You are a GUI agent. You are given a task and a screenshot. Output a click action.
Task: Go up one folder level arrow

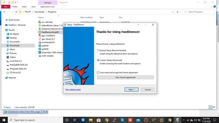pos(16,12)
